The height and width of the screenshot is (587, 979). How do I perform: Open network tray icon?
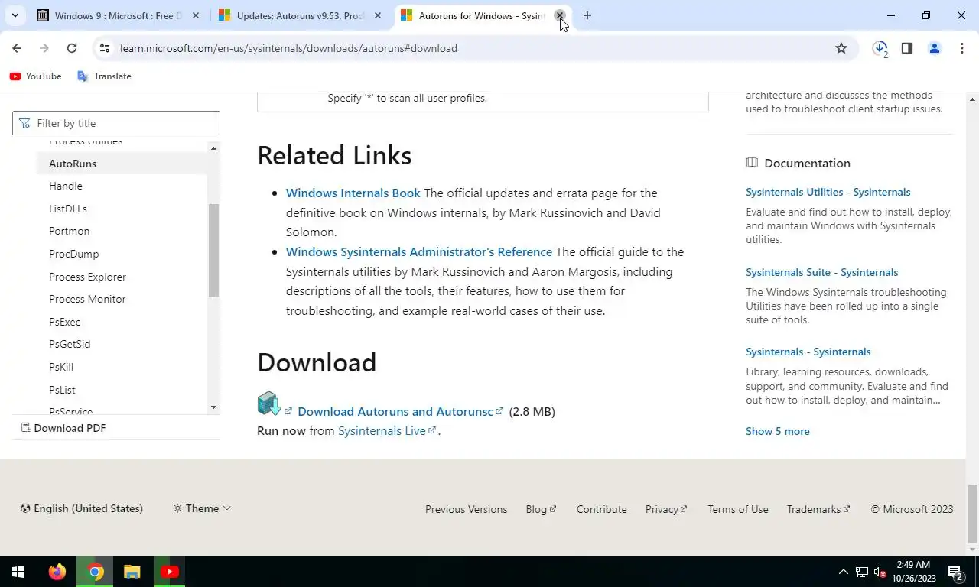point(862,572)
